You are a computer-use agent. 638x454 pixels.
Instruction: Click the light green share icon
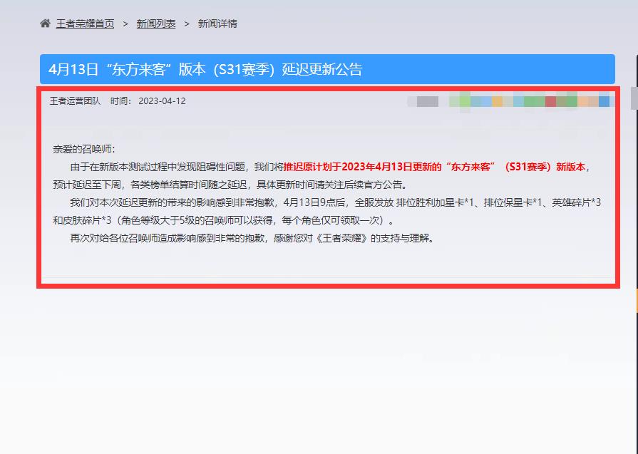pyautogui.click(x=462, y=100)
